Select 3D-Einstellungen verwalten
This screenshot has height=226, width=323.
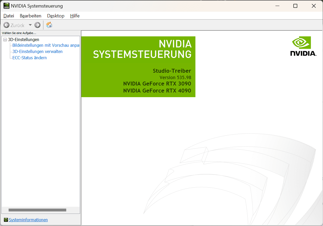click(37, 51)
